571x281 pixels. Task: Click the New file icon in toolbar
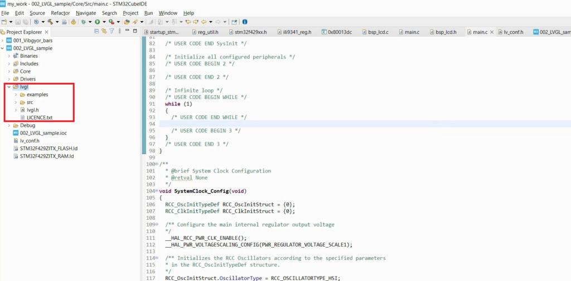pyautogui.click(x=4, y=22)
